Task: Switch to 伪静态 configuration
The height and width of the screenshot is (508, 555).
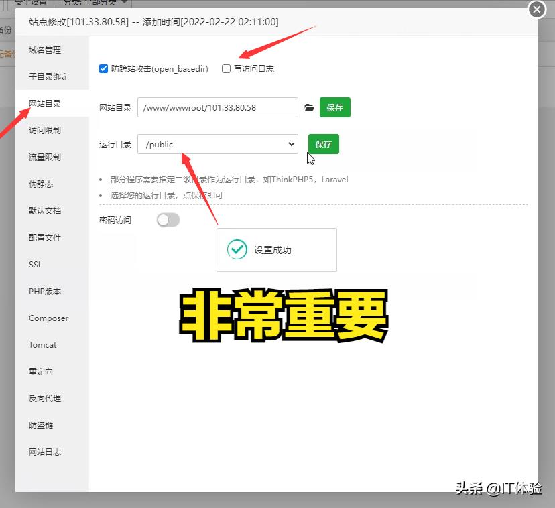Action: pyautogui.click(x=44, y=184)
